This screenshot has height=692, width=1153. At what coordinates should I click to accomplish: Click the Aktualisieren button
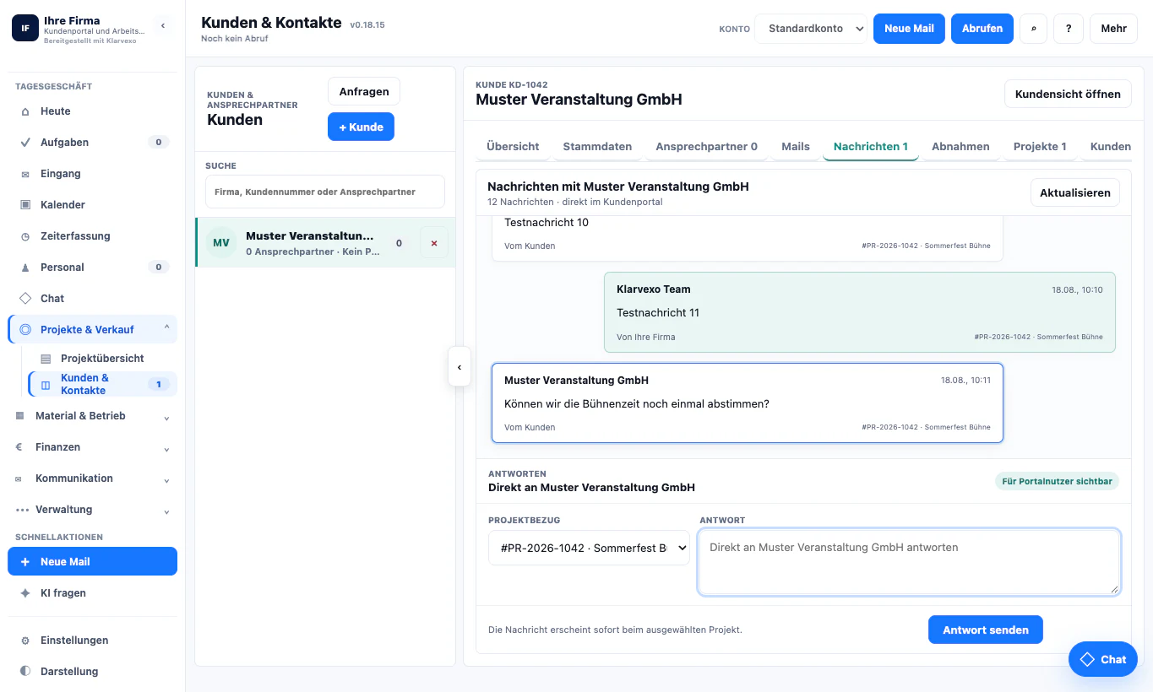1075,193
